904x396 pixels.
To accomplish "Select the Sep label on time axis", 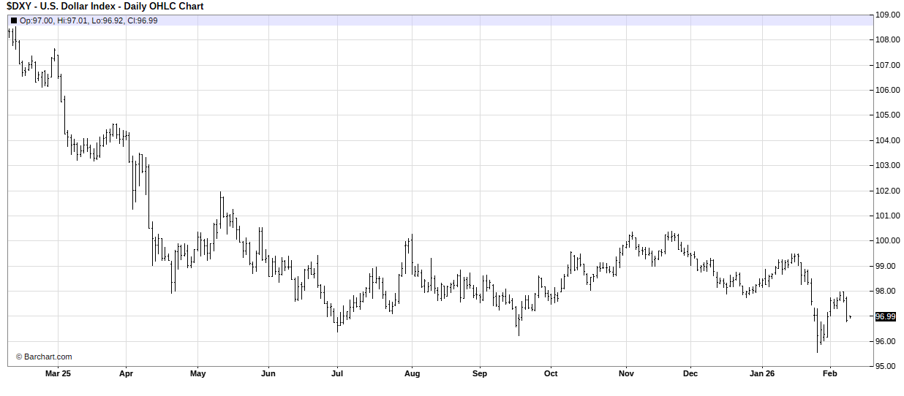I will point(480,373).
